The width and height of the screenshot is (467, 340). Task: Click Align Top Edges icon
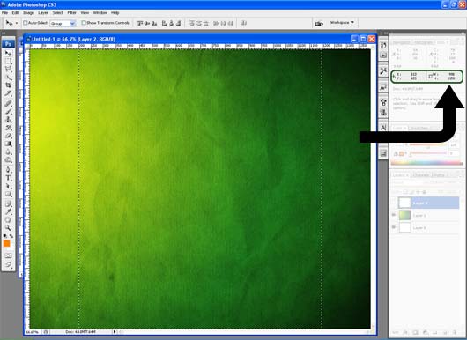pos(140,23)
